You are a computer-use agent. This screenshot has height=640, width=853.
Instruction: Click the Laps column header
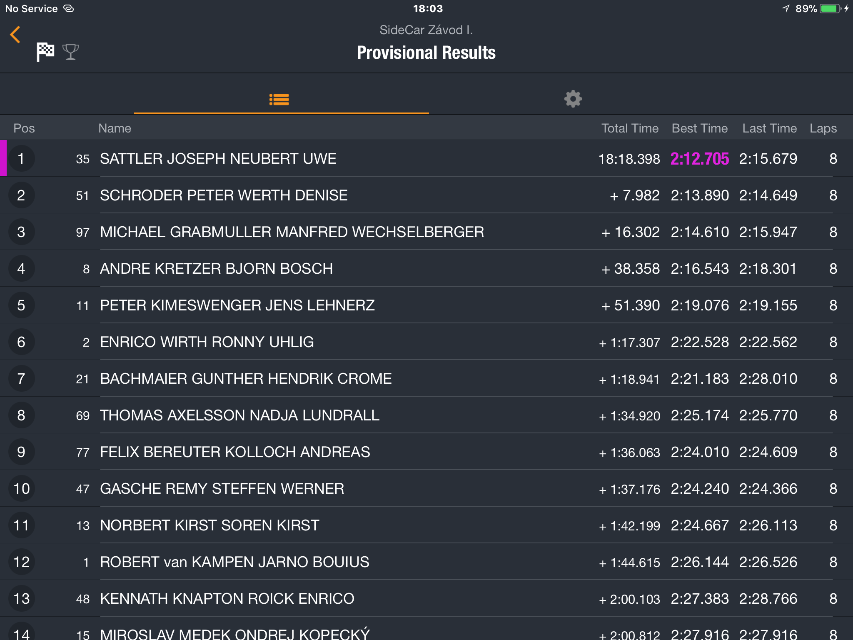click(x=823, y=128)
